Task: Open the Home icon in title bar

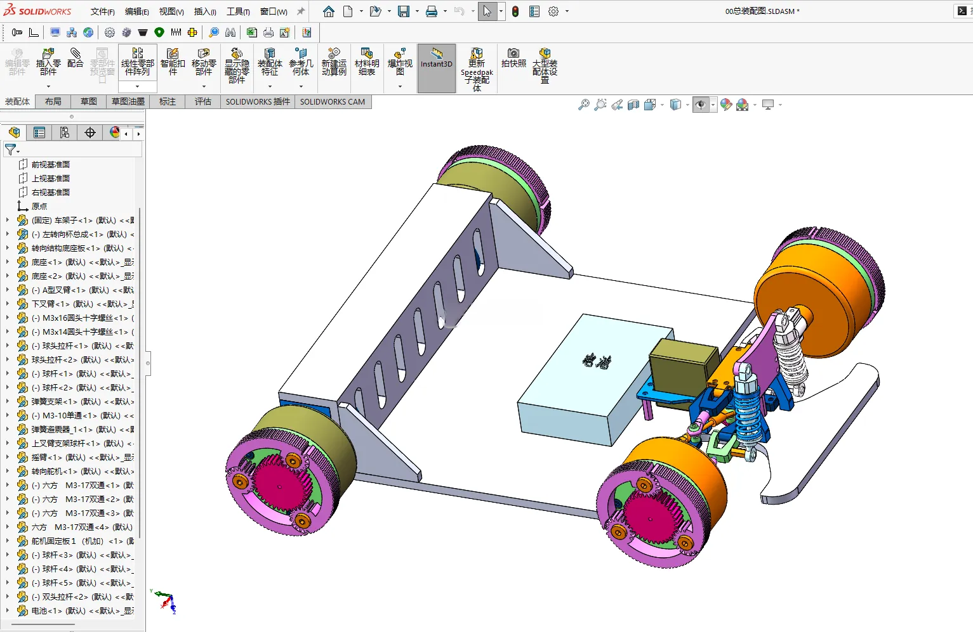Action: (328, 11)
